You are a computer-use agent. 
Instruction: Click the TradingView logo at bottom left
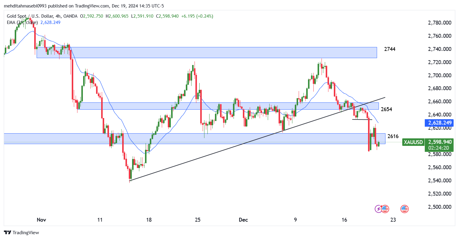tap(21, 232)
